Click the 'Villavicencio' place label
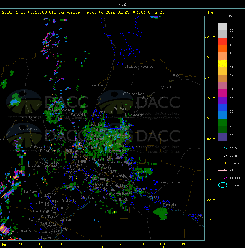The width and height of the screenshot is (245, 248). (59, 110)
